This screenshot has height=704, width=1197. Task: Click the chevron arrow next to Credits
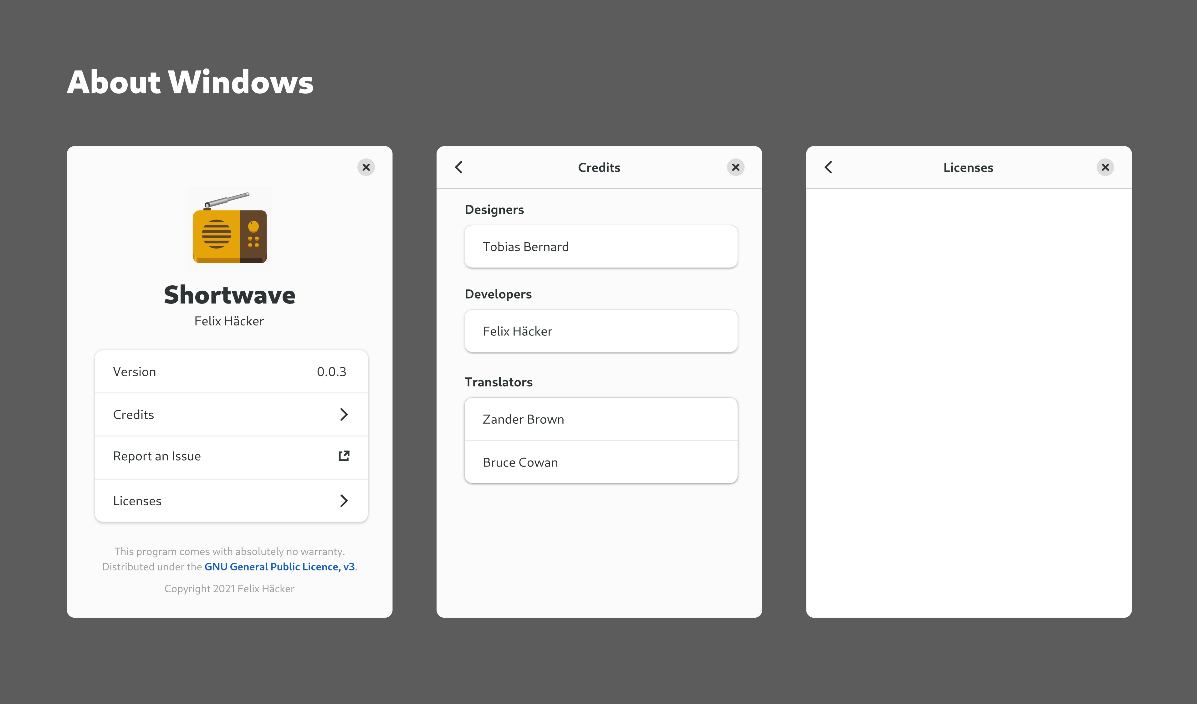click(343, 414)
